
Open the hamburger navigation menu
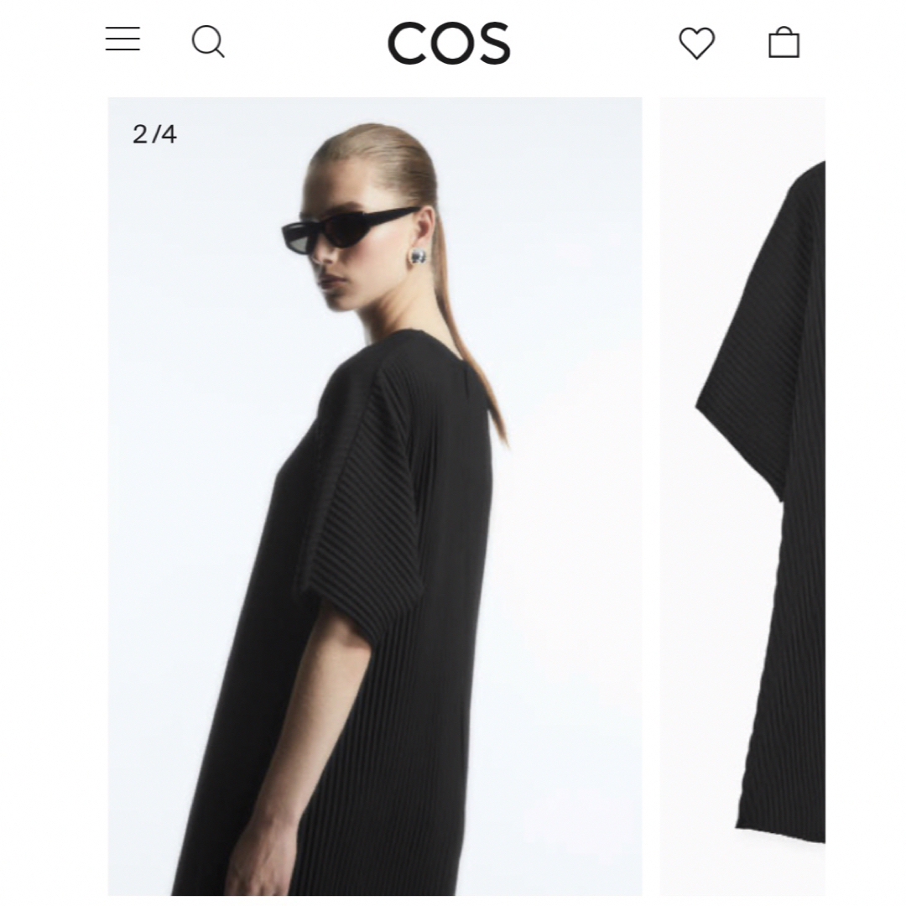coord(122,39)
